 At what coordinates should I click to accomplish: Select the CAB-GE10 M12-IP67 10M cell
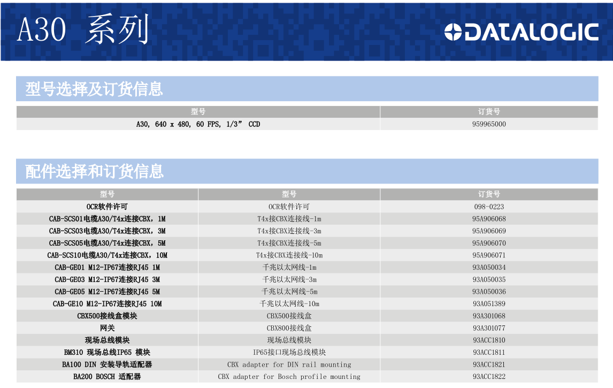[x=107, y=304]
